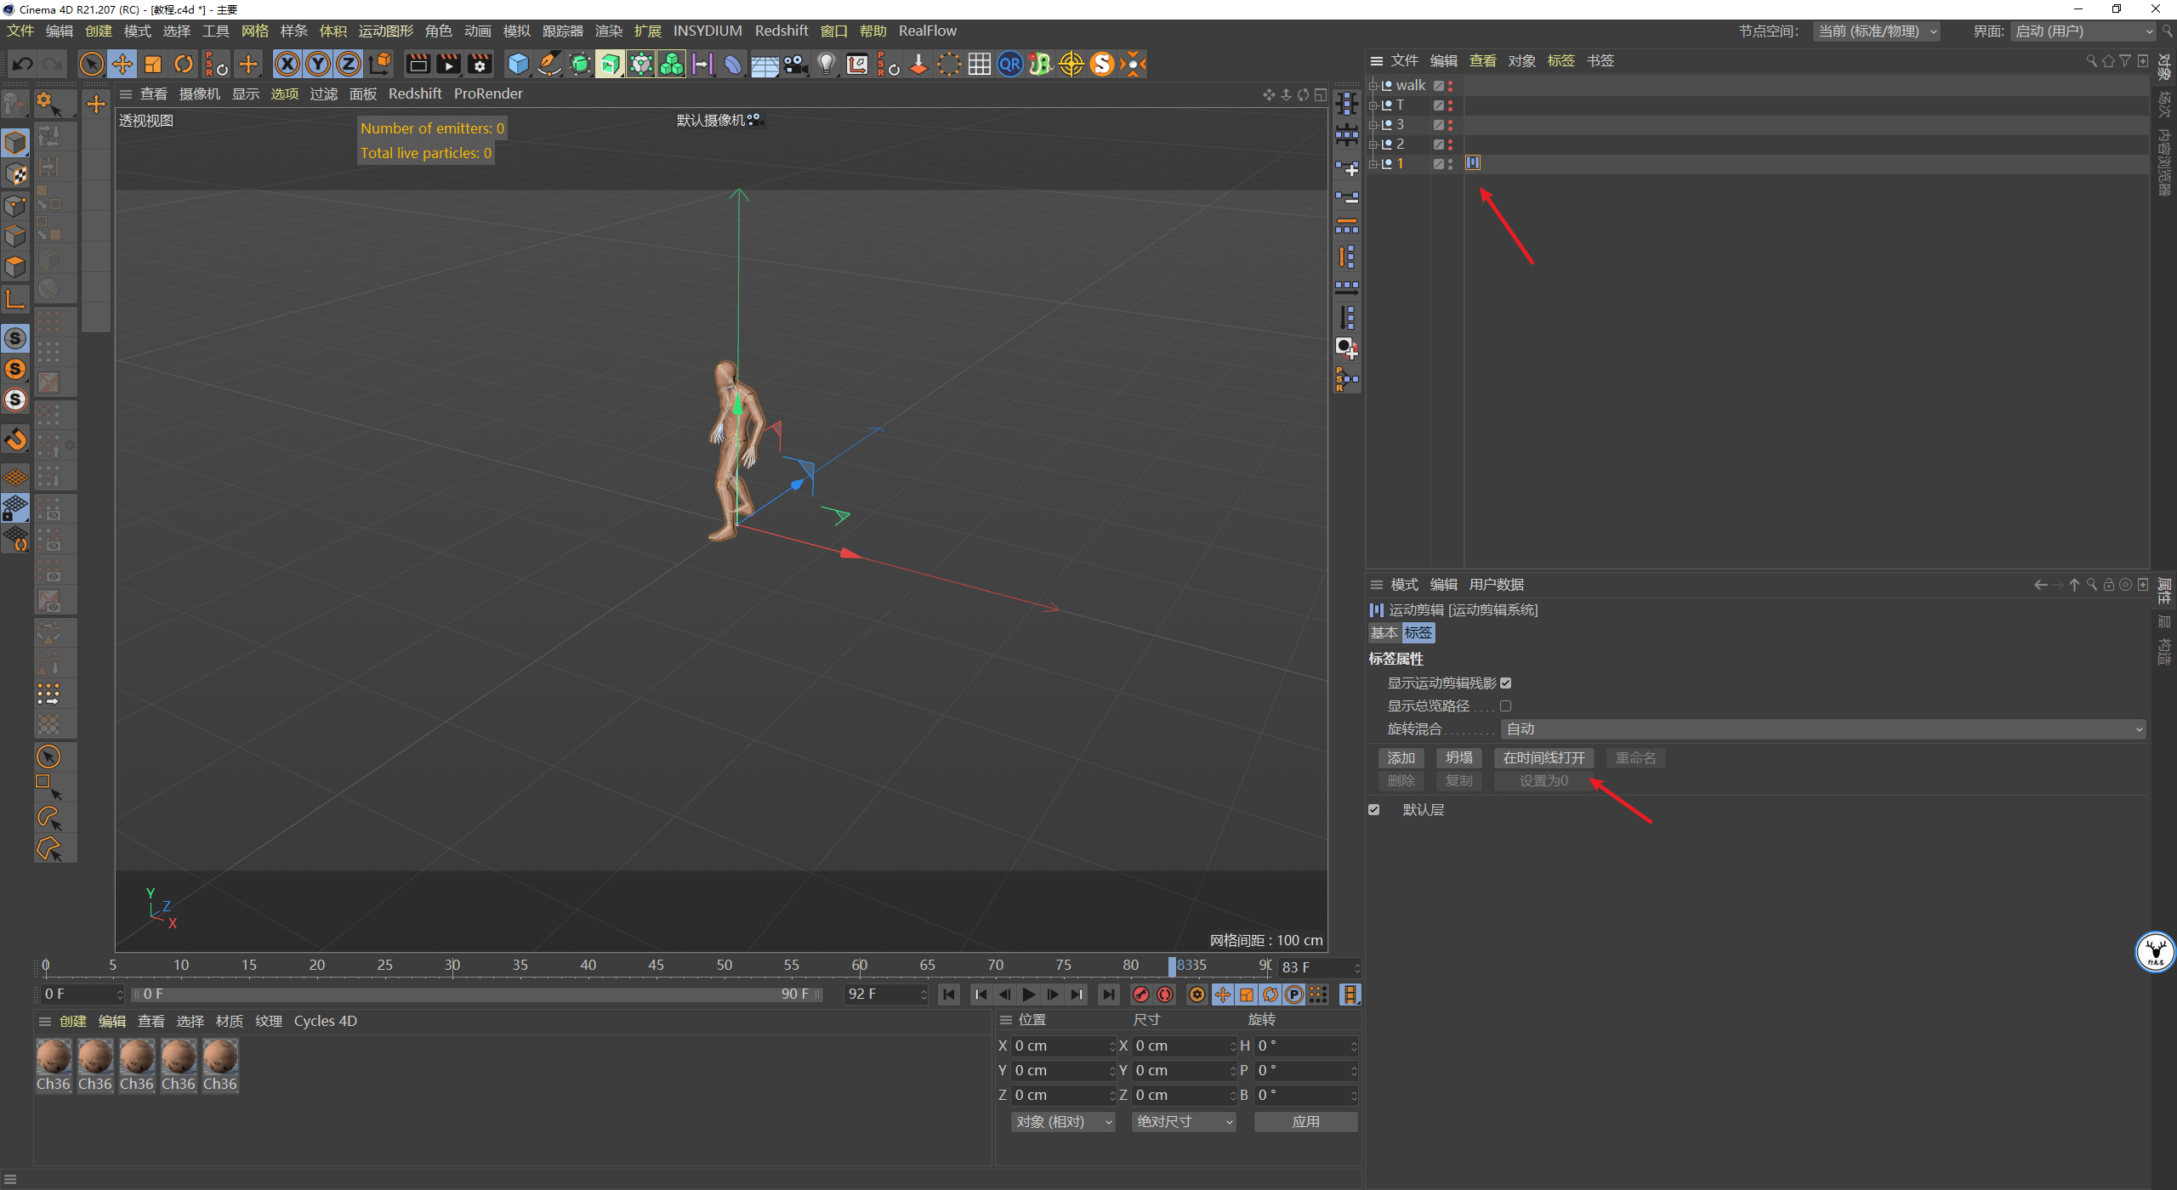Toggle X axis lock
Image resolution: width=2177 pixels, height=1190 pixels.
(x=287, y=64)
